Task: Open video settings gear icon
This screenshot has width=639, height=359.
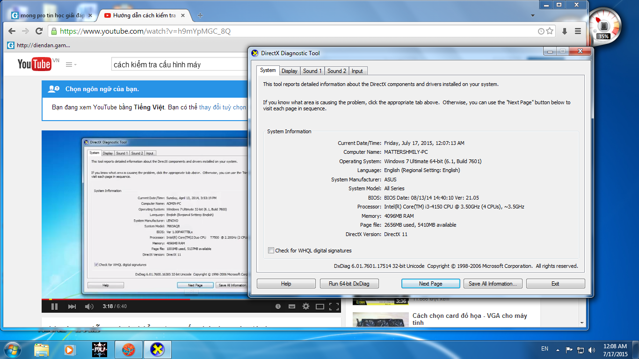Action: pos(306,307)
